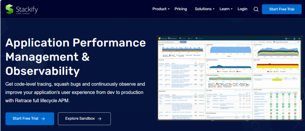Click the fullscreen icon beside date range
305x131 pixels.
coord(298,42)
